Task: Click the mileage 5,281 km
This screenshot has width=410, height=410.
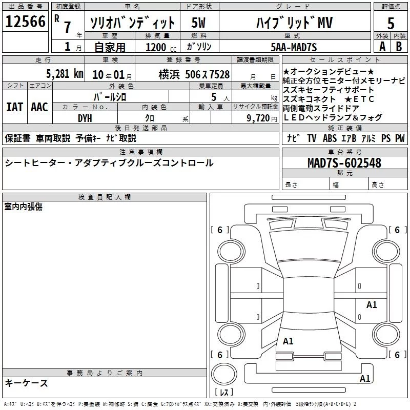Action: click(x=65, y=74)
